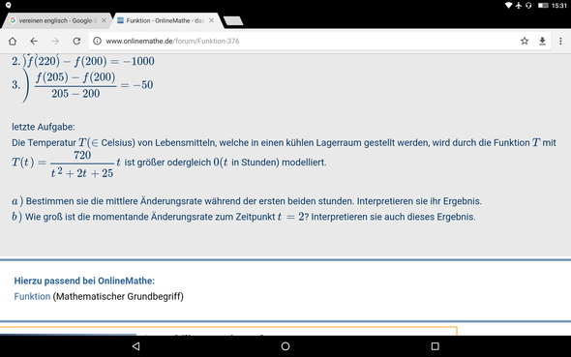Tap the OnlineMathe favicon on the second tab
Screen dimensions: 571x357
pos(120,20)
